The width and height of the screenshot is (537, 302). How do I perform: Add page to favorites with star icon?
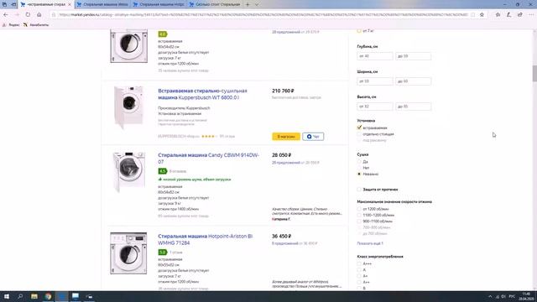(482, 15)
